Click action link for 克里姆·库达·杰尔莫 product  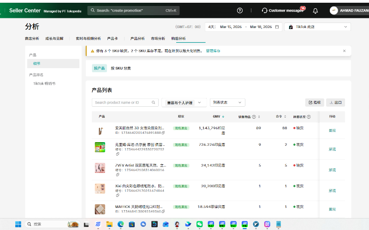[x=332, y=149]
